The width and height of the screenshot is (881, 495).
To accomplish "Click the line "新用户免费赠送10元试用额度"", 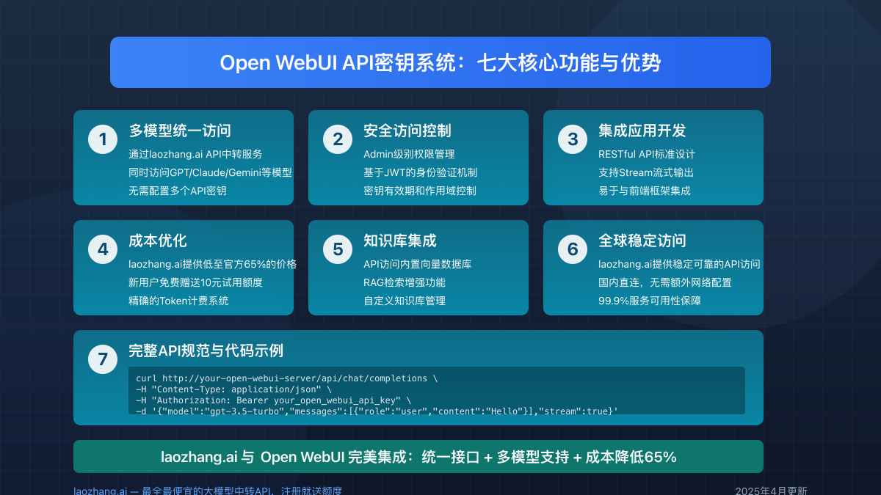I will point(195,282).
